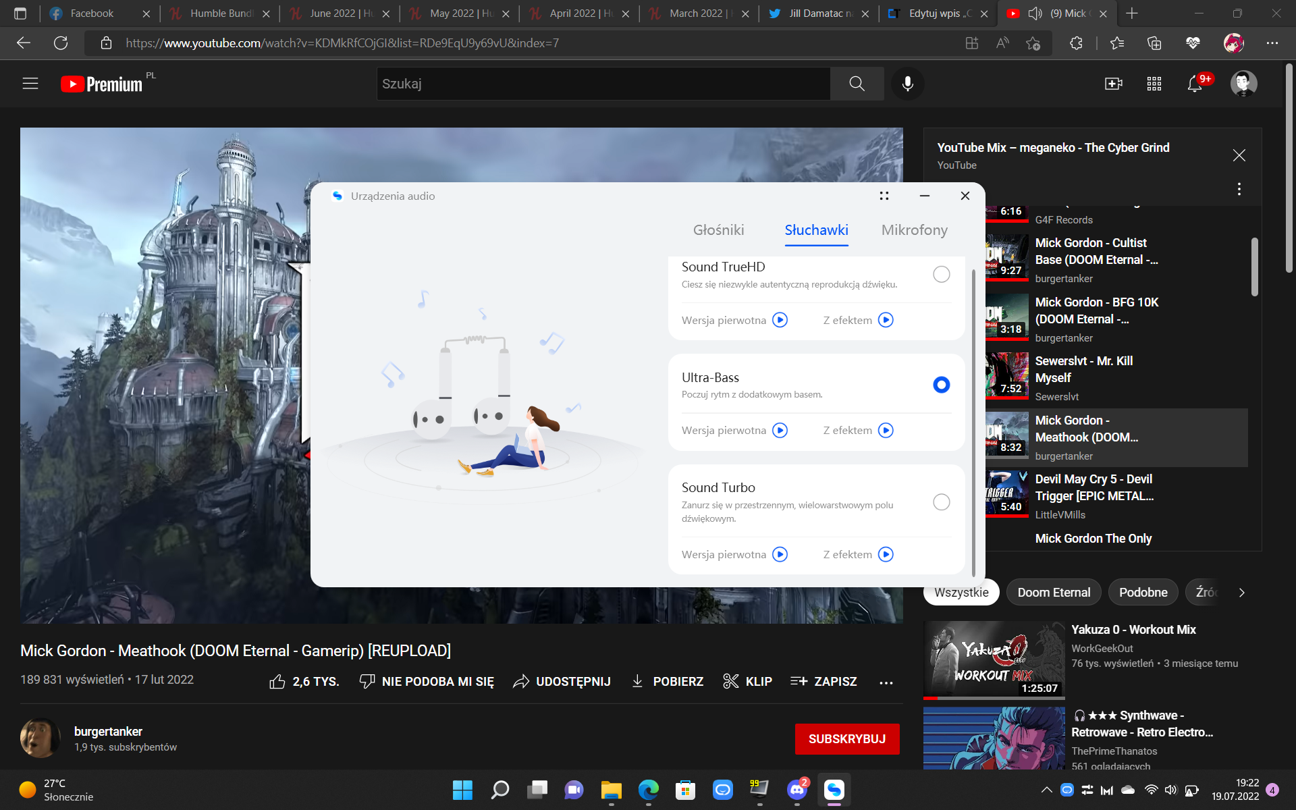Click the search magnifier button
1296x810 pixels.
(857, 84)
